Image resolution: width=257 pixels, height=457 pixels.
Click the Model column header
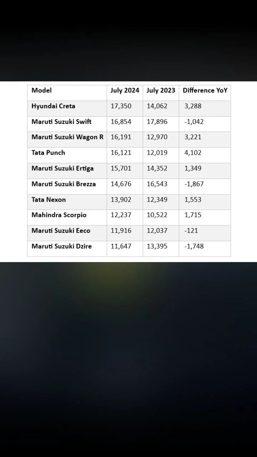coord(42,90)
